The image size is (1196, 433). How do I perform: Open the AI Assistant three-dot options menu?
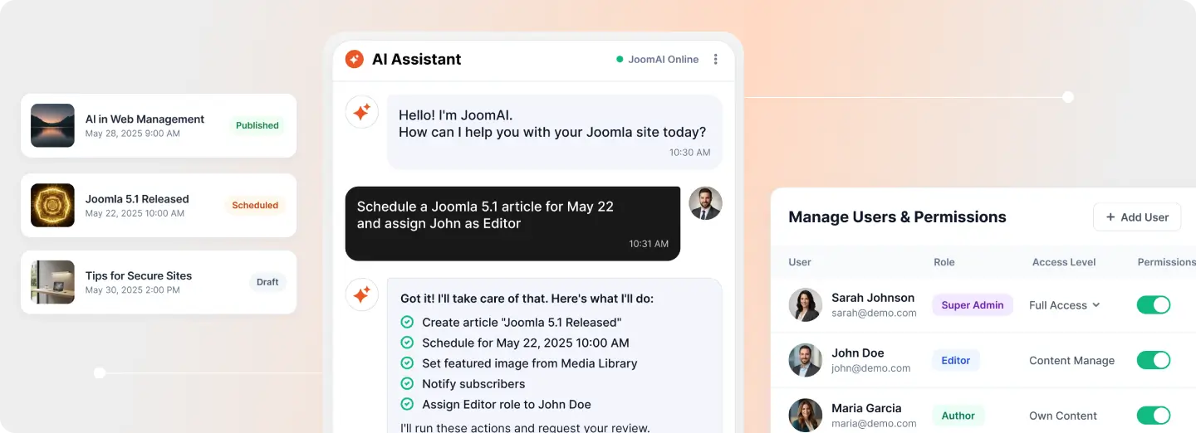point(716,60)
